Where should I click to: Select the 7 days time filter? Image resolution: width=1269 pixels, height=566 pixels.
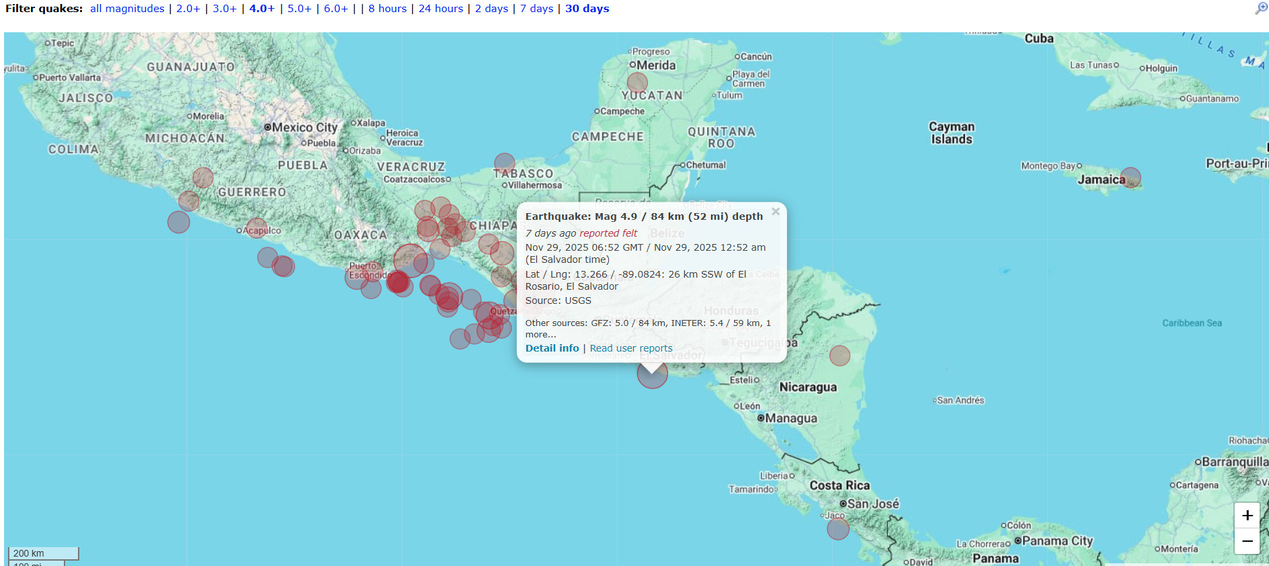536,9
